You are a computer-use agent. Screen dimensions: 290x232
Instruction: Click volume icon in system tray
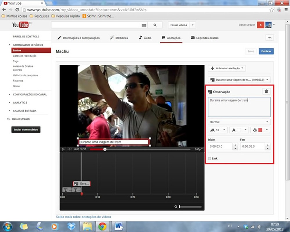(259, 226)
